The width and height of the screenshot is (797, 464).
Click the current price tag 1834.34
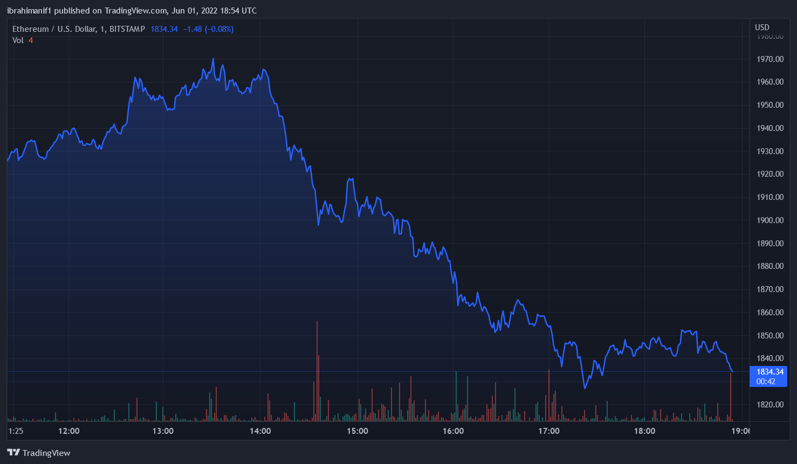[769, 372]
